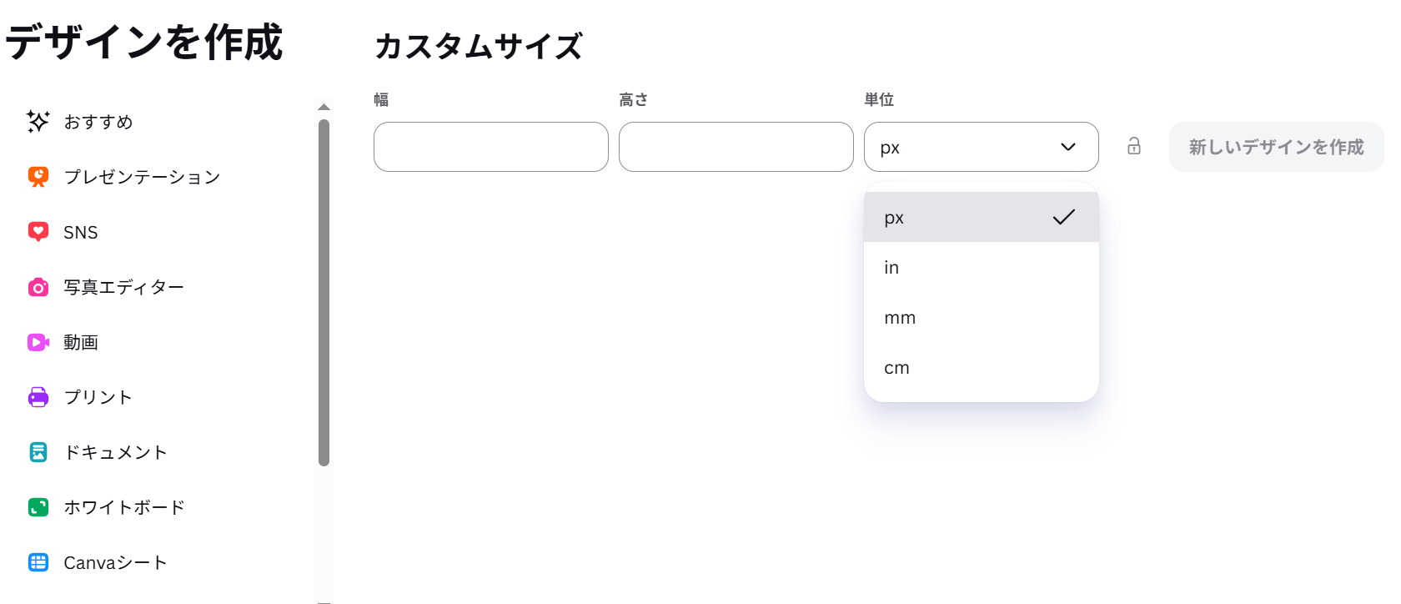Image resolution: width=1401 pixels, height=604 pixels.
Task: Toggle the aspect ratio lock icon
Action: coord(1134,146)
